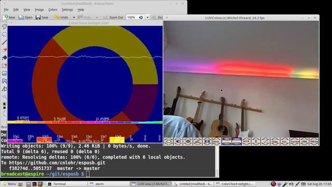Open the Sat Aug 20 clock
This screenshot has width=332, height=187.
point(320,184)
